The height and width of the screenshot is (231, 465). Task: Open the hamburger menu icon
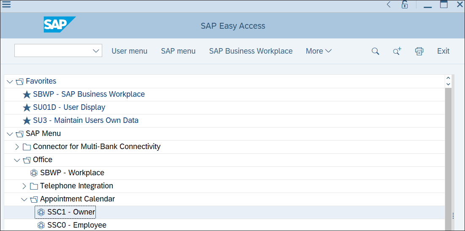pos(6,5)
